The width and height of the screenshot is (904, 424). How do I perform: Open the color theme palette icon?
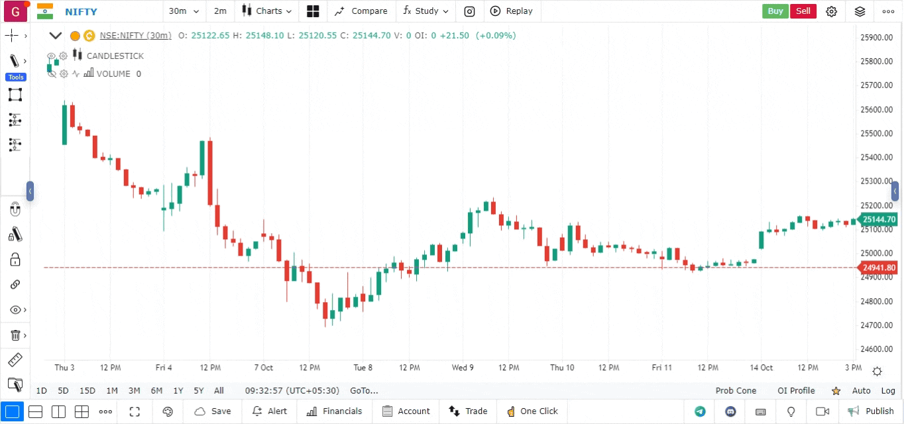click(x=168, y=411)
